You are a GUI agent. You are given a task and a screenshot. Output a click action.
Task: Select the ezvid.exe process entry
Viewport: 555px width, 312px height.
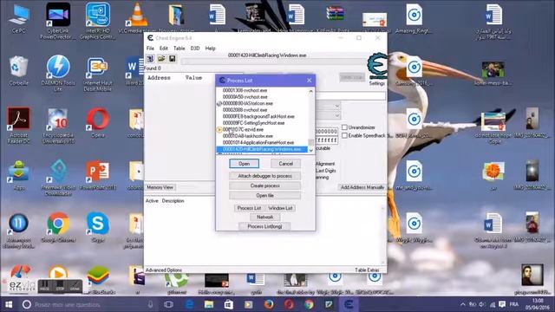point(243,129)
